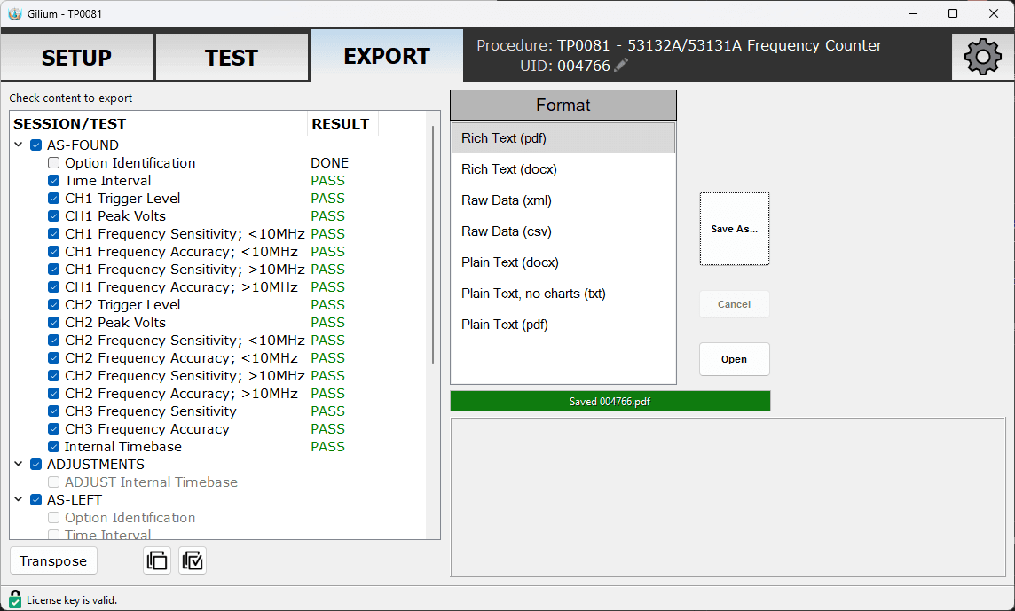Uncheck the CH3 Frequency Sensitivity checkbox
Image resolution: width=1015 pixels, height=611 pixels.
click(x=54, y=411)
